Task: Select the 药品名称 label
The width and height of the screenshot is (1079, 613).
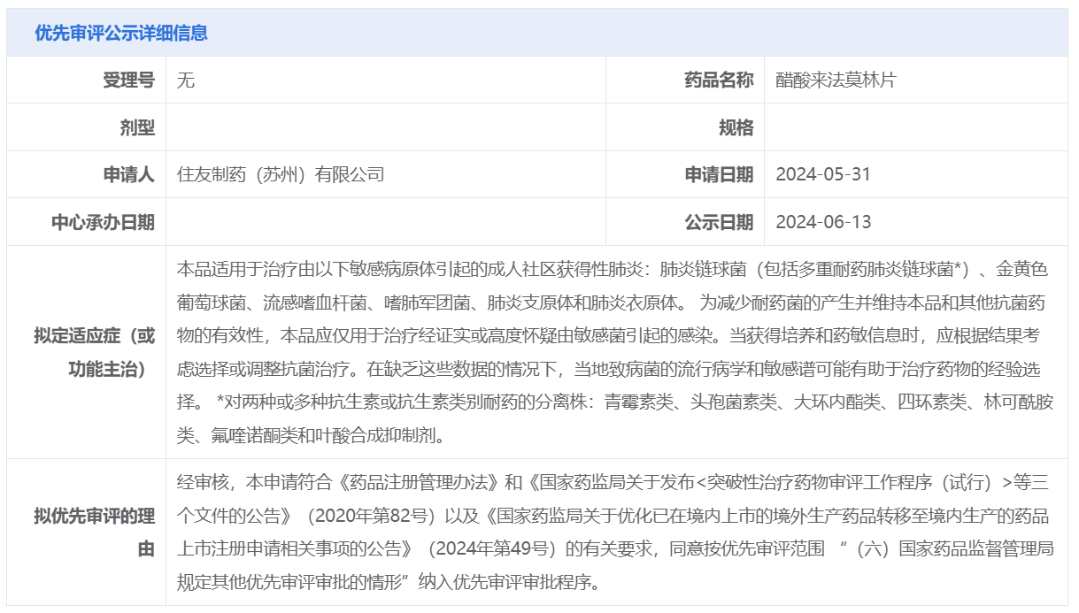Action: 718,80
